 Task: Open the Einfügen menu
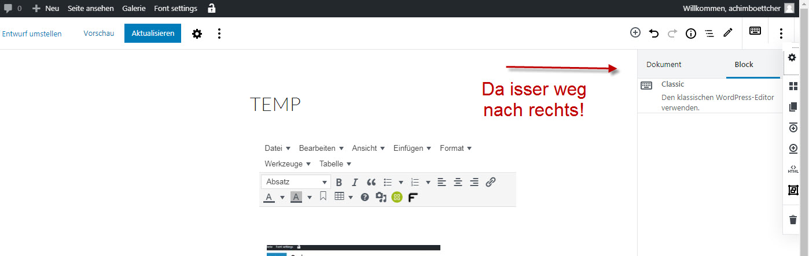(x=412, y=149)
